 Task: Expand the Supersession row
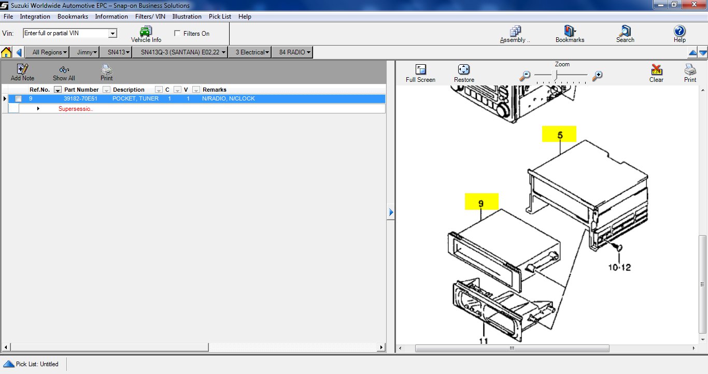click(38, 109)
